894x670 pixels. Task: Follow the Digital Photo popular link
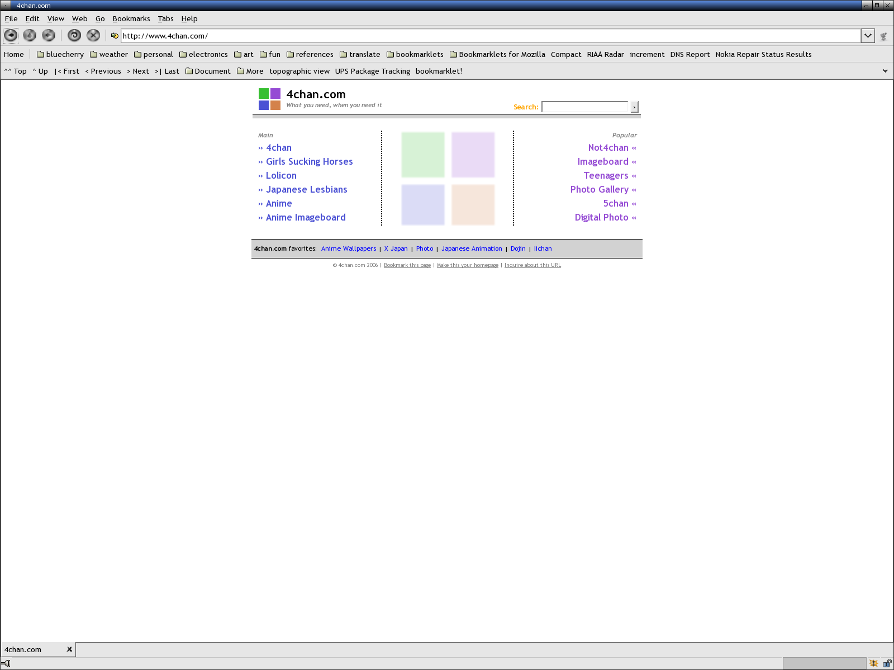601,217
